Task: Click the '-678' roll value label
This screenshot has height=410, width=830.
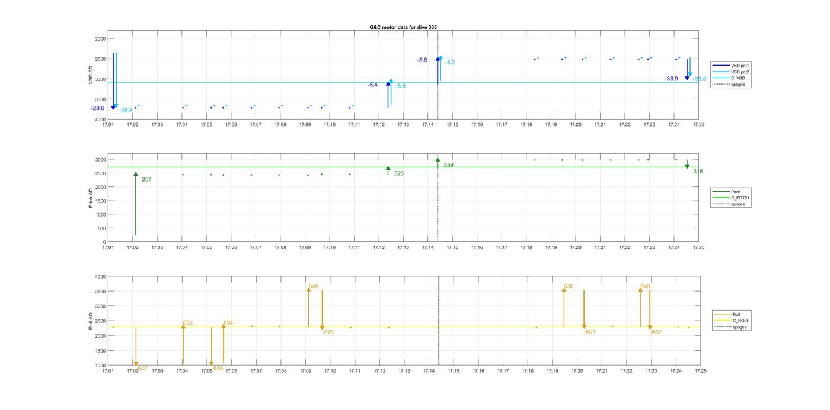Action: click(328, 332)
